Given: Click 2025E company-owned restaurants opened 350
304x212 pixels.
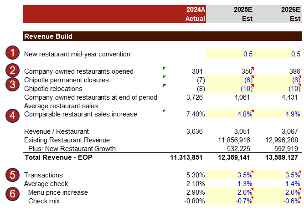Looking at the screenshot, I should pyautogui.click(x=230, y=71).
